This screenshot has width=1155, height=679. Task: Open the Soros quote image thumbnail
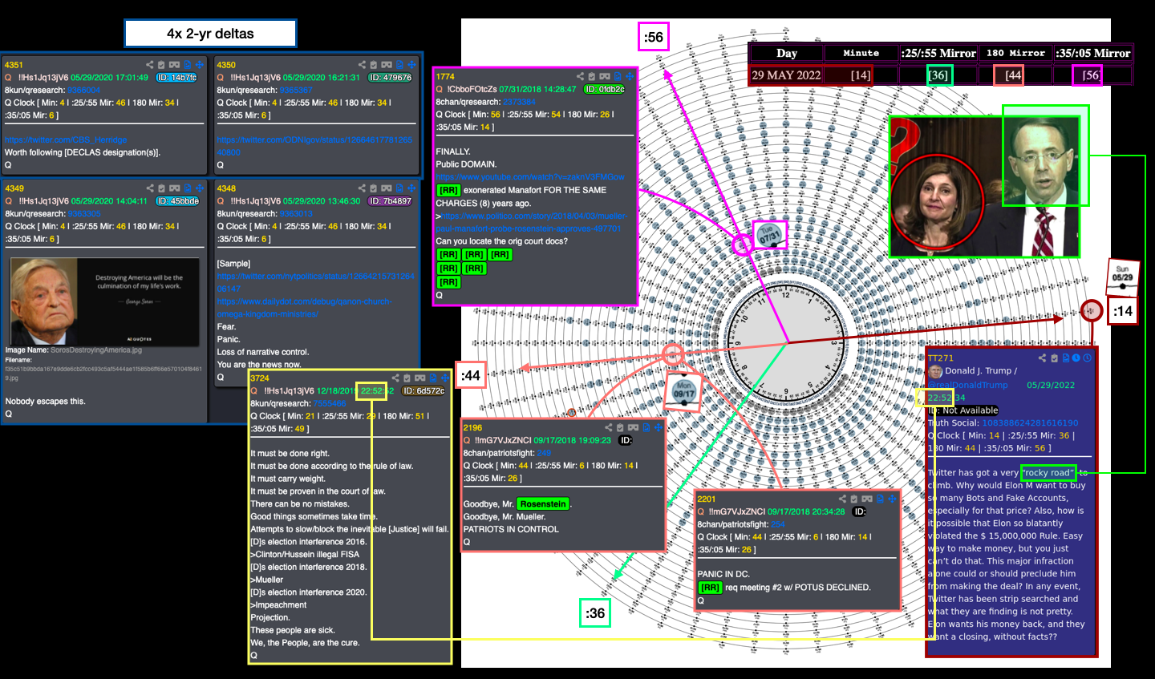[x=105, y=301]
